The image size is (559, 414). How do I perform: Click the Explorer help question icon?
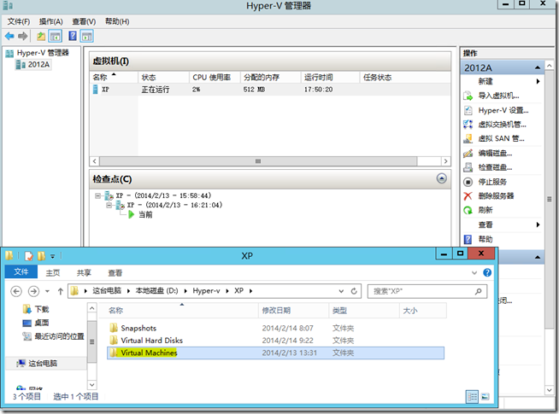487,272
